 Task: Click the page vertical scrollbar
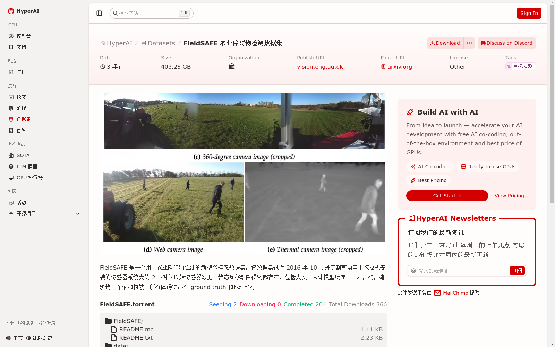pyautogui.click(x=552, y=104)
